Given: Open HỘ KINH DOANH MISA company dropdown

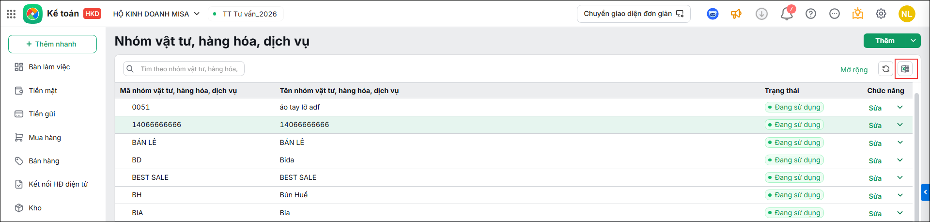Looking at the screenshot, I should coord(156,14).
